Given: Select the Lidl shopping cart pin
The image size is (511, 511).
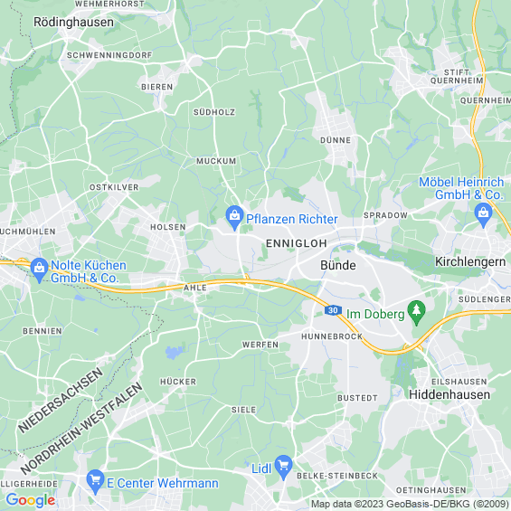Looking at the screenshot, I should (283, 467).
